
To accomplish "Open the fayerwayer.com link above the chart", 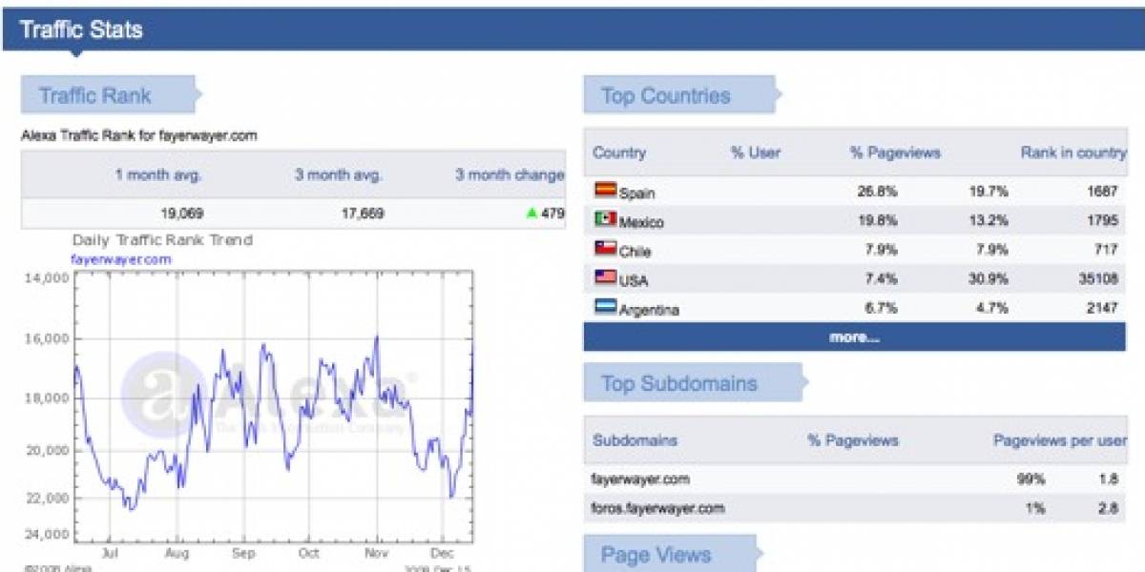I will click(x=121, y=259).
